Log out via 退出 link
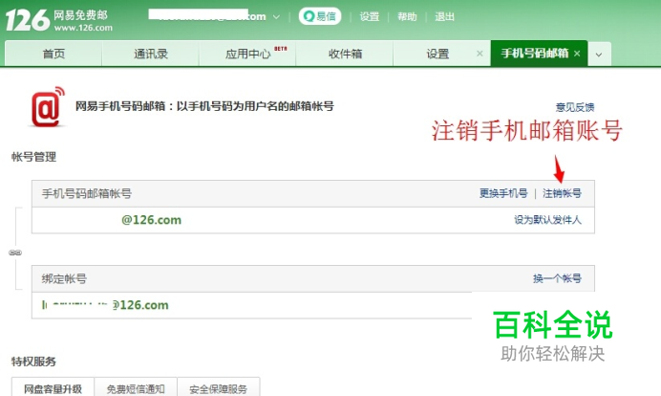The image size is (661, 396). (x=445, y=17)
